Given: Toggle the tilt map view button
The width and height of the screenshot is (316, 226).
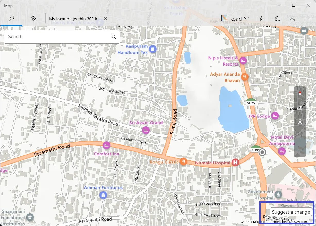Looking at the screenshot, I should click(300, 108).
